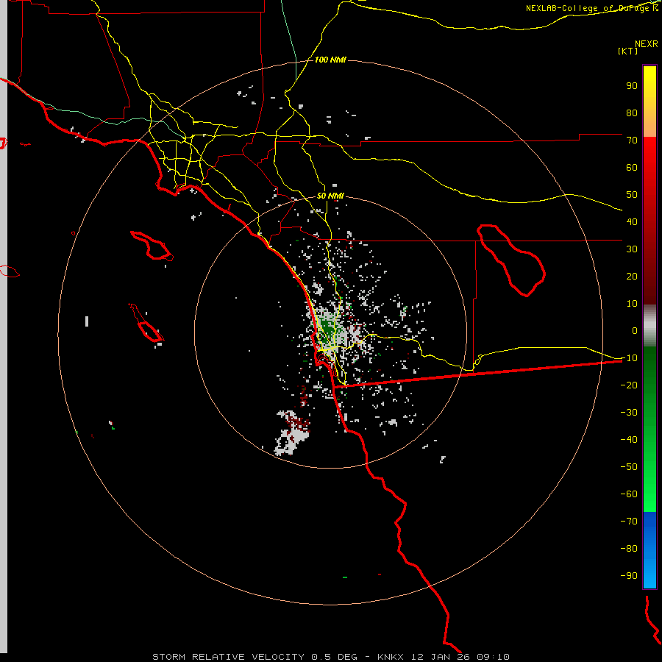Select the "-70" value on the velocity scale
The height and width of the screenshot is (662, 662).
pos(629,522)
